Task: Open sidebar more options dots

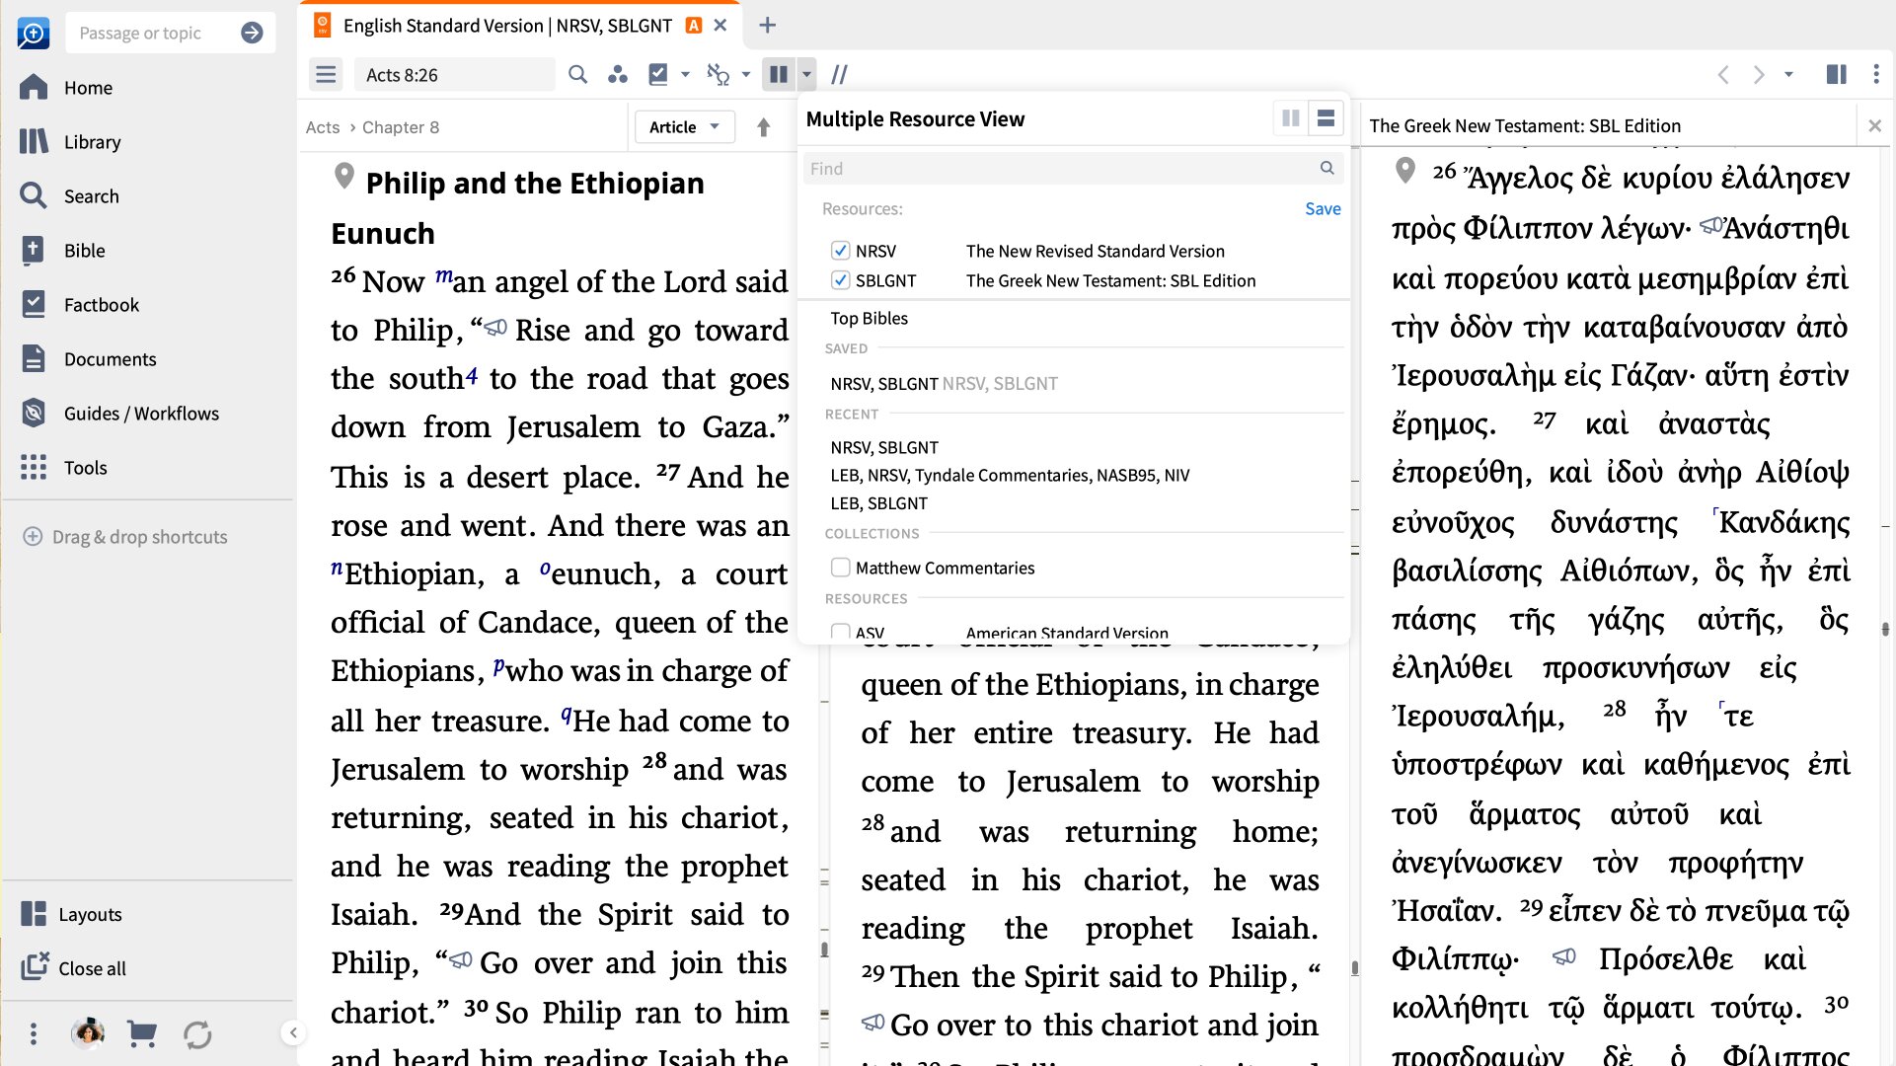Action: 34,1033
